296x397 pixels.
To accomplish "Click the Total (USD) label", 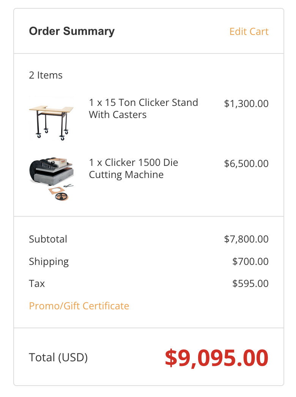I will point(58,358).
